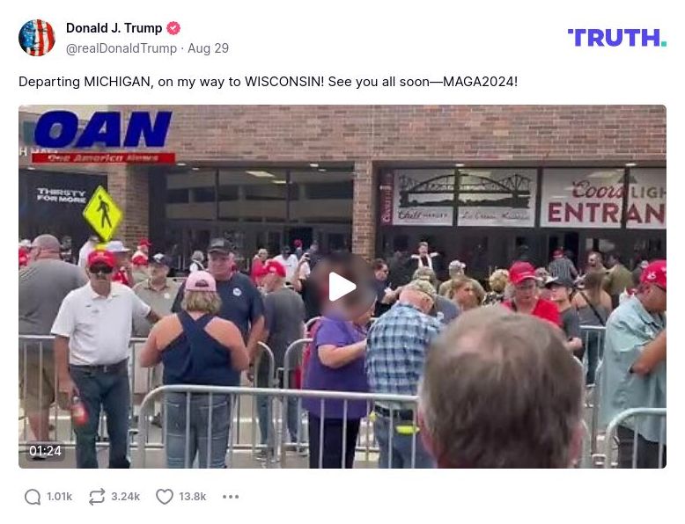Open the profile avatar picture
Viewport: 685px width, 524px height.
[37, 38]
